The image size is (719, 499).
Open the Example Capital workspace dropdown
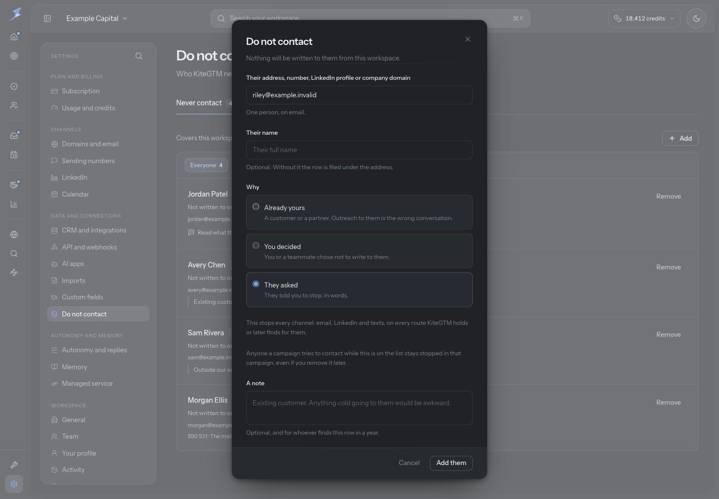point(97,18)
